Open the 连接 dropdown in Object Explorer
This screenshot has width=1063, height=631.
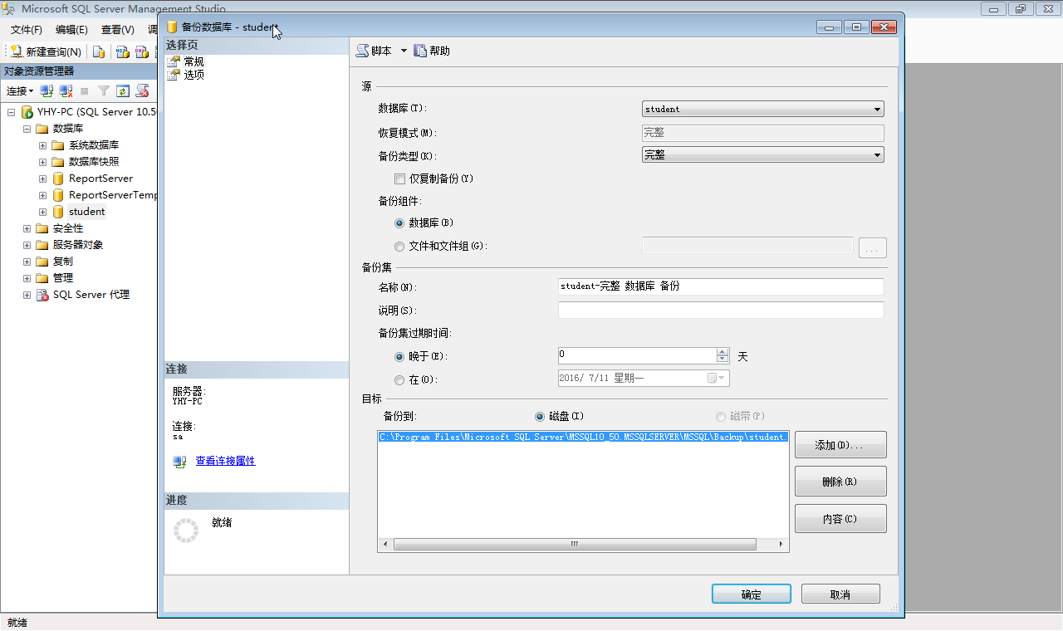coord(20,90)
